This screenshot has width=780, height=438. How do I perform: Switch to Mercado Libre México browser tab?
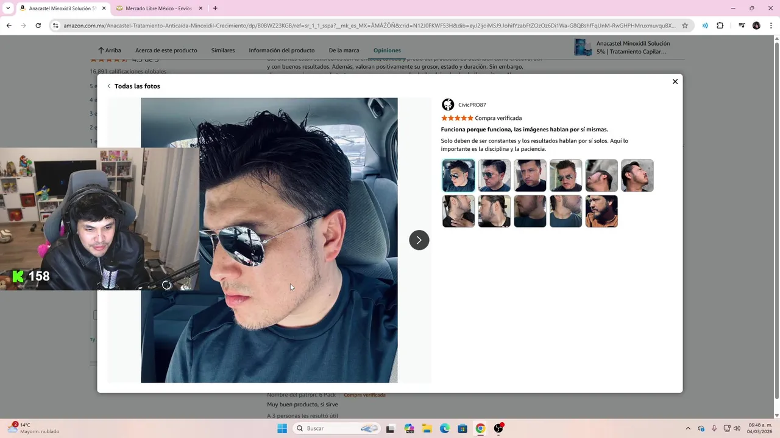click(158, 9)
